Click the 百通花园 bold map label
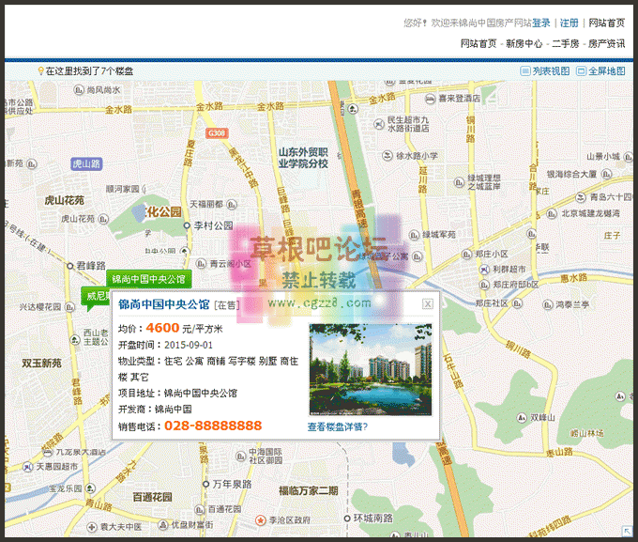 pos(152,497)
